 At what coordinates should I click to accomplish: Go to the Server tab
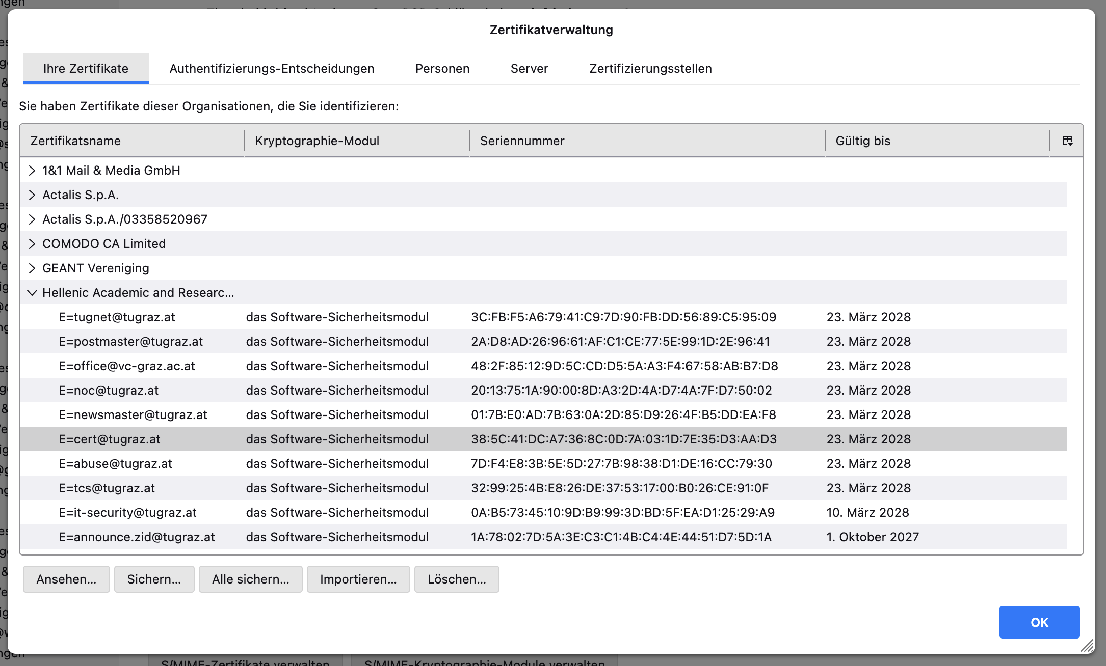point(529,69)
